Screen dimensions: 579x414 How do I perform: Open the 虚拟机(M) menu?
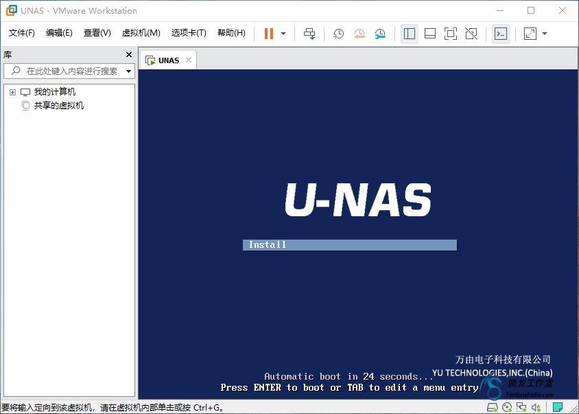(141, 33)
